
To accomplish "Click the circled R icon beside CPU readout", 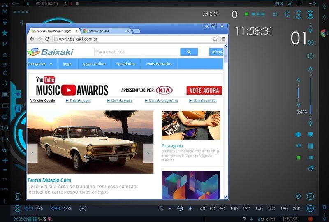I will click(17, 208).
